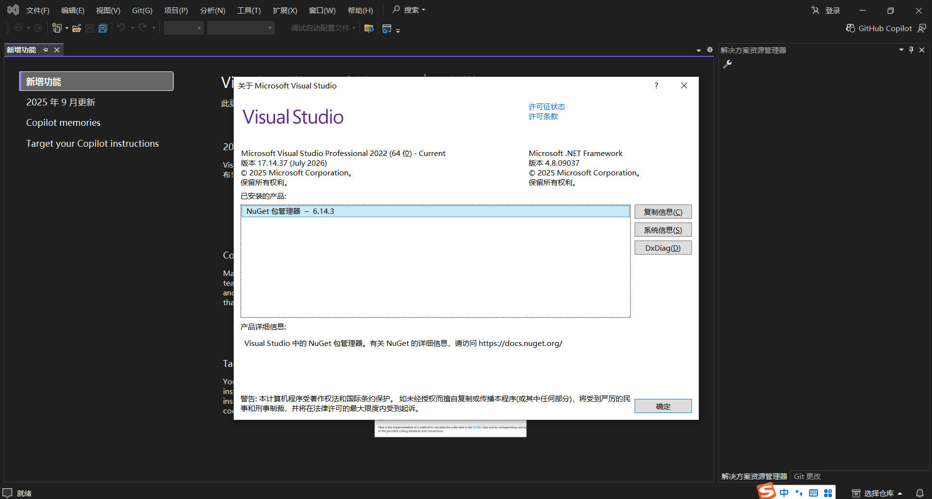932x499 pixels.
Task: Open the 文件(F) menu
Action: (37, 10)
